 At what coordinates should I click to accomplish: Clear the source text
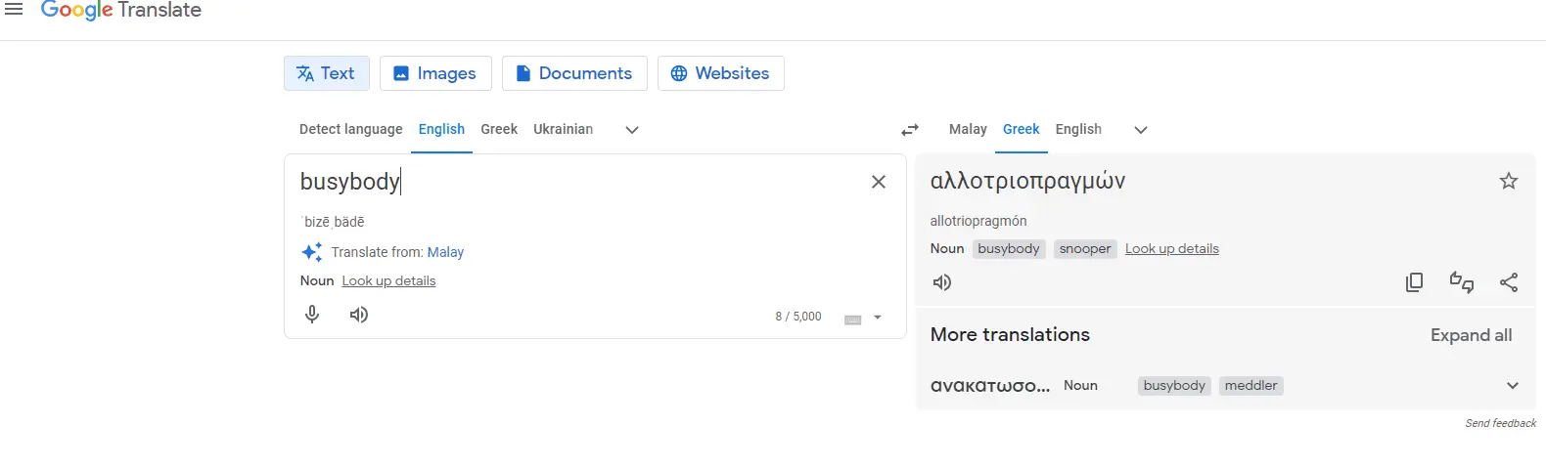(x=879, y=182)
